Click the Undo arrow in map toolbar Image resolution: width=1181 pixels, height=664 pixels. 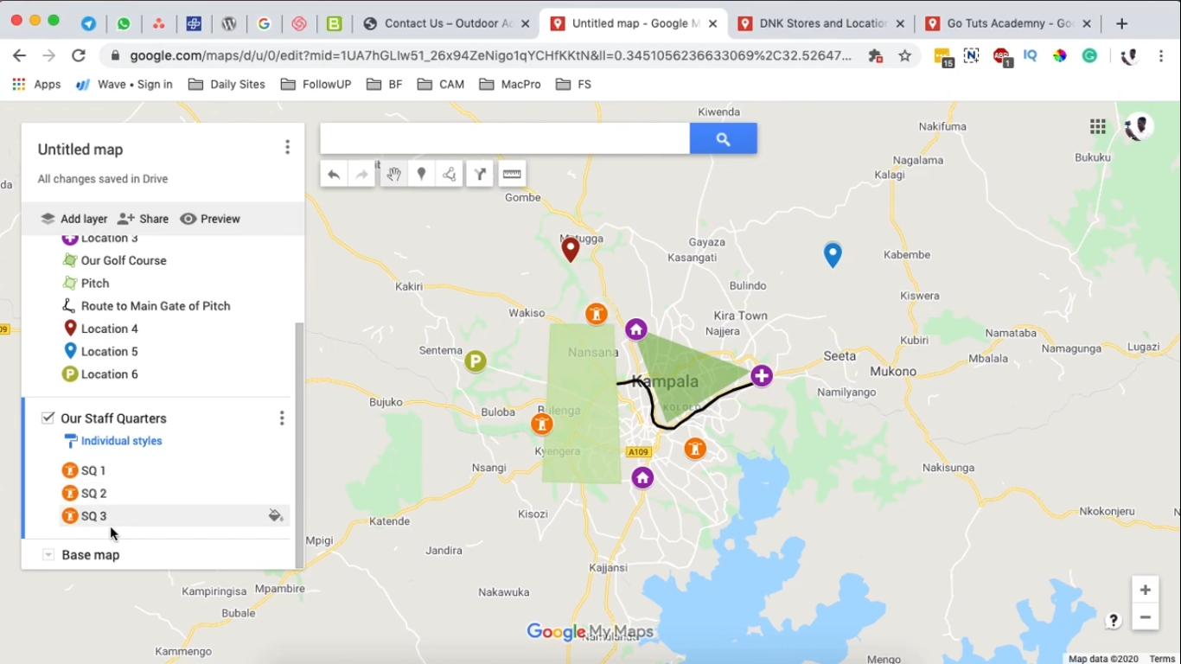[334, 175]
